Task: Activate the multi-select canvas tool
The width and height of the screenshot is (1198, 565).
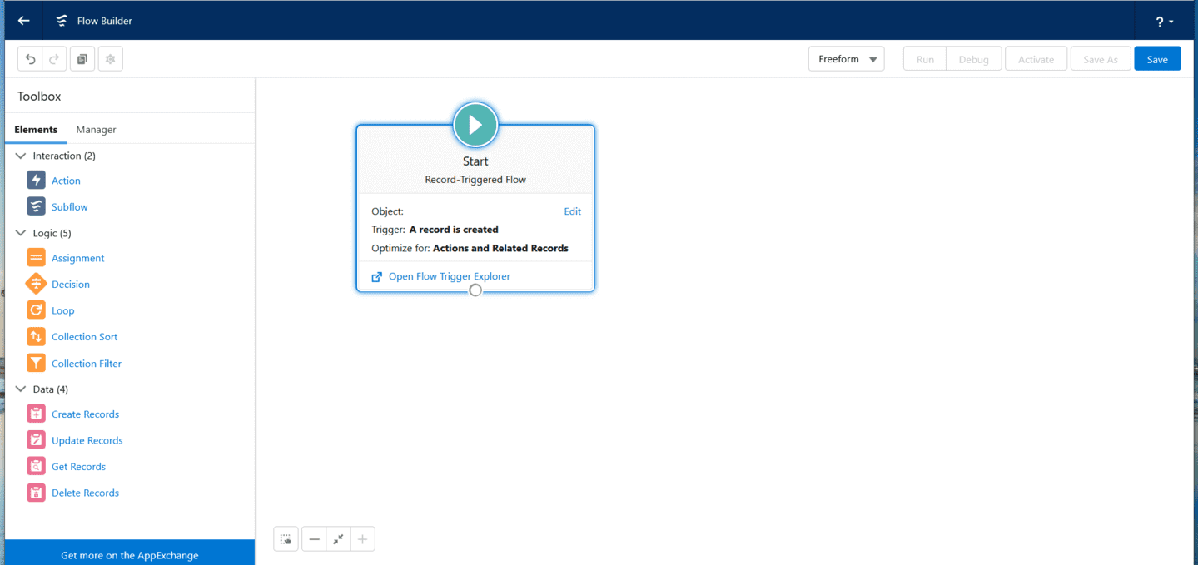Action: click(x=286, y=538)
